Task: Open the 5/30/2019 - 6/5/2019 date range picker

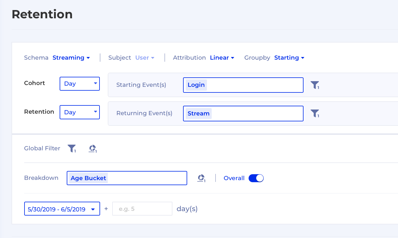Action: (62, 209)
